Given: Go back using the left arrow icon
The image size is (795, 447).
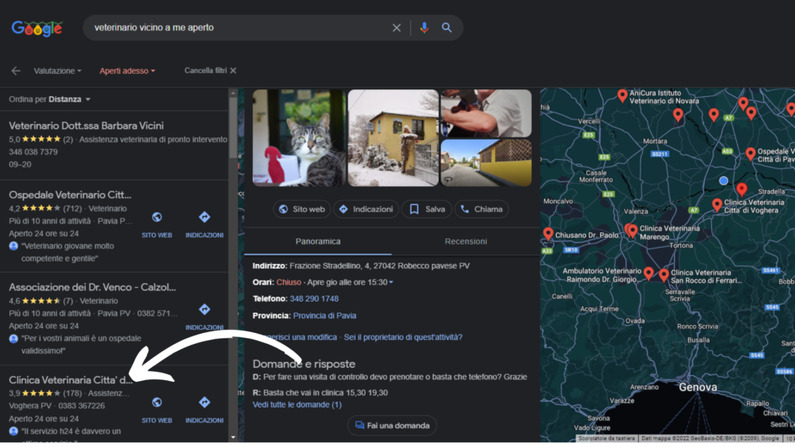Looking at the screenshot, I should coord(16,71).
